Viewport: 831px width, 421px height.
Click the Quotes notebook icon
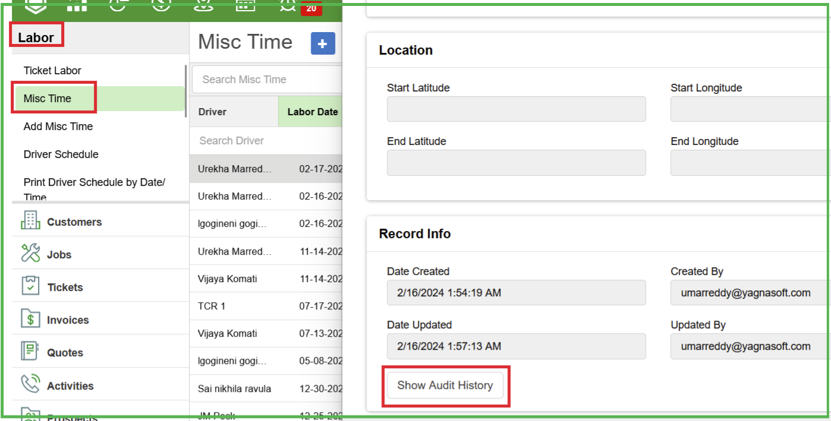coord(30,352)
